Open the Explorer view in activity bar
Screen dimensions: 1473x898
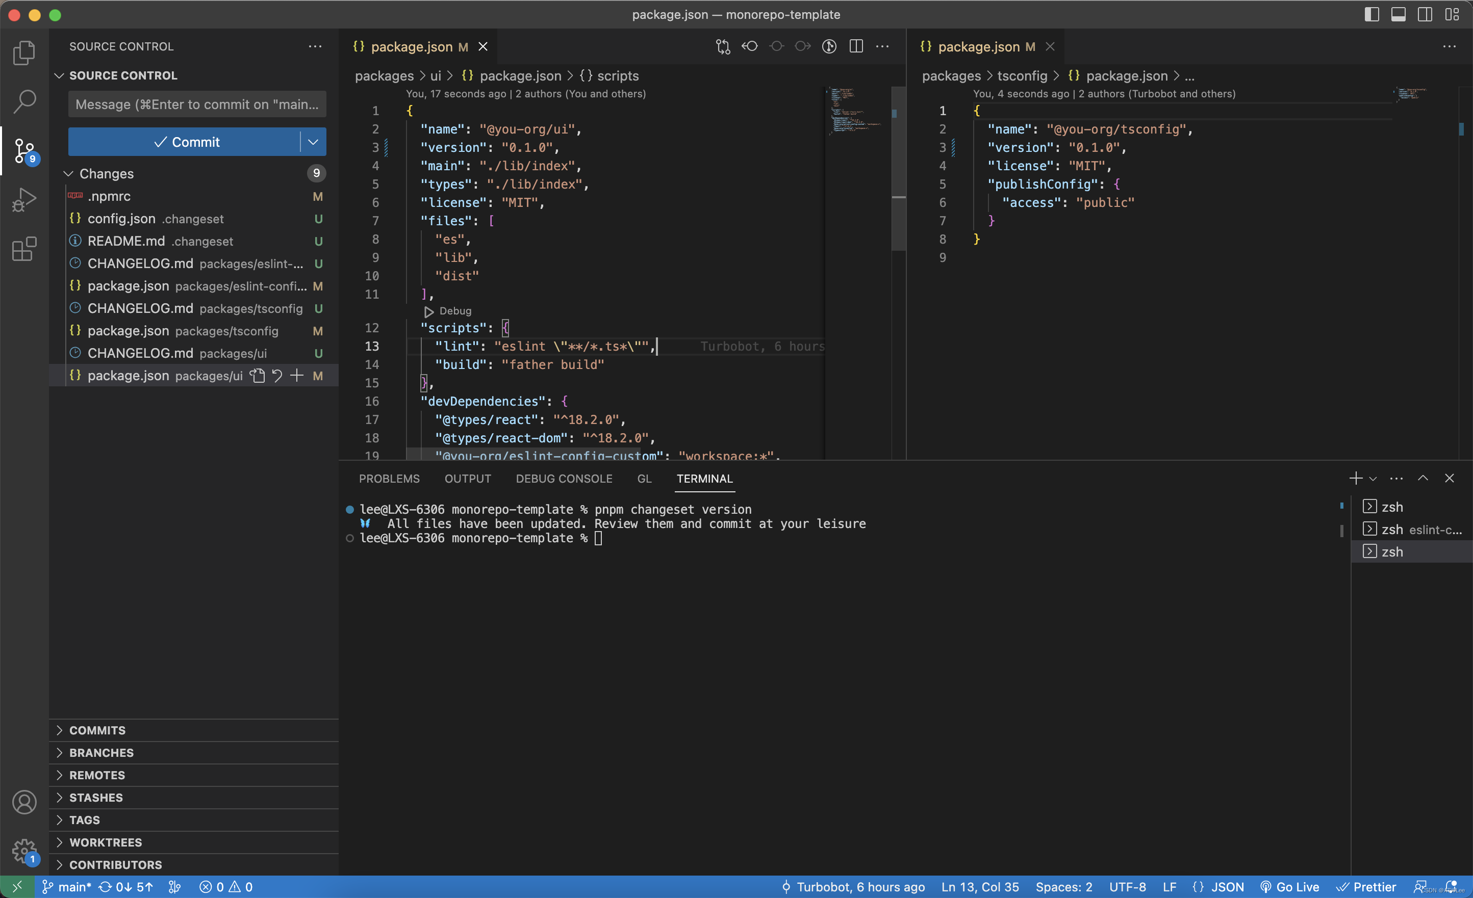(x=24, y=52)
